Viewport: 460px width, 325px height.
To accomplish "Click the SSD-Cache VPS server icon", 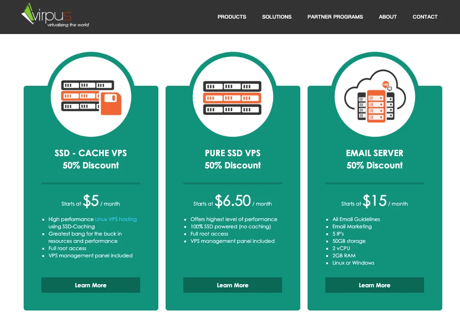I will [91, 98].
